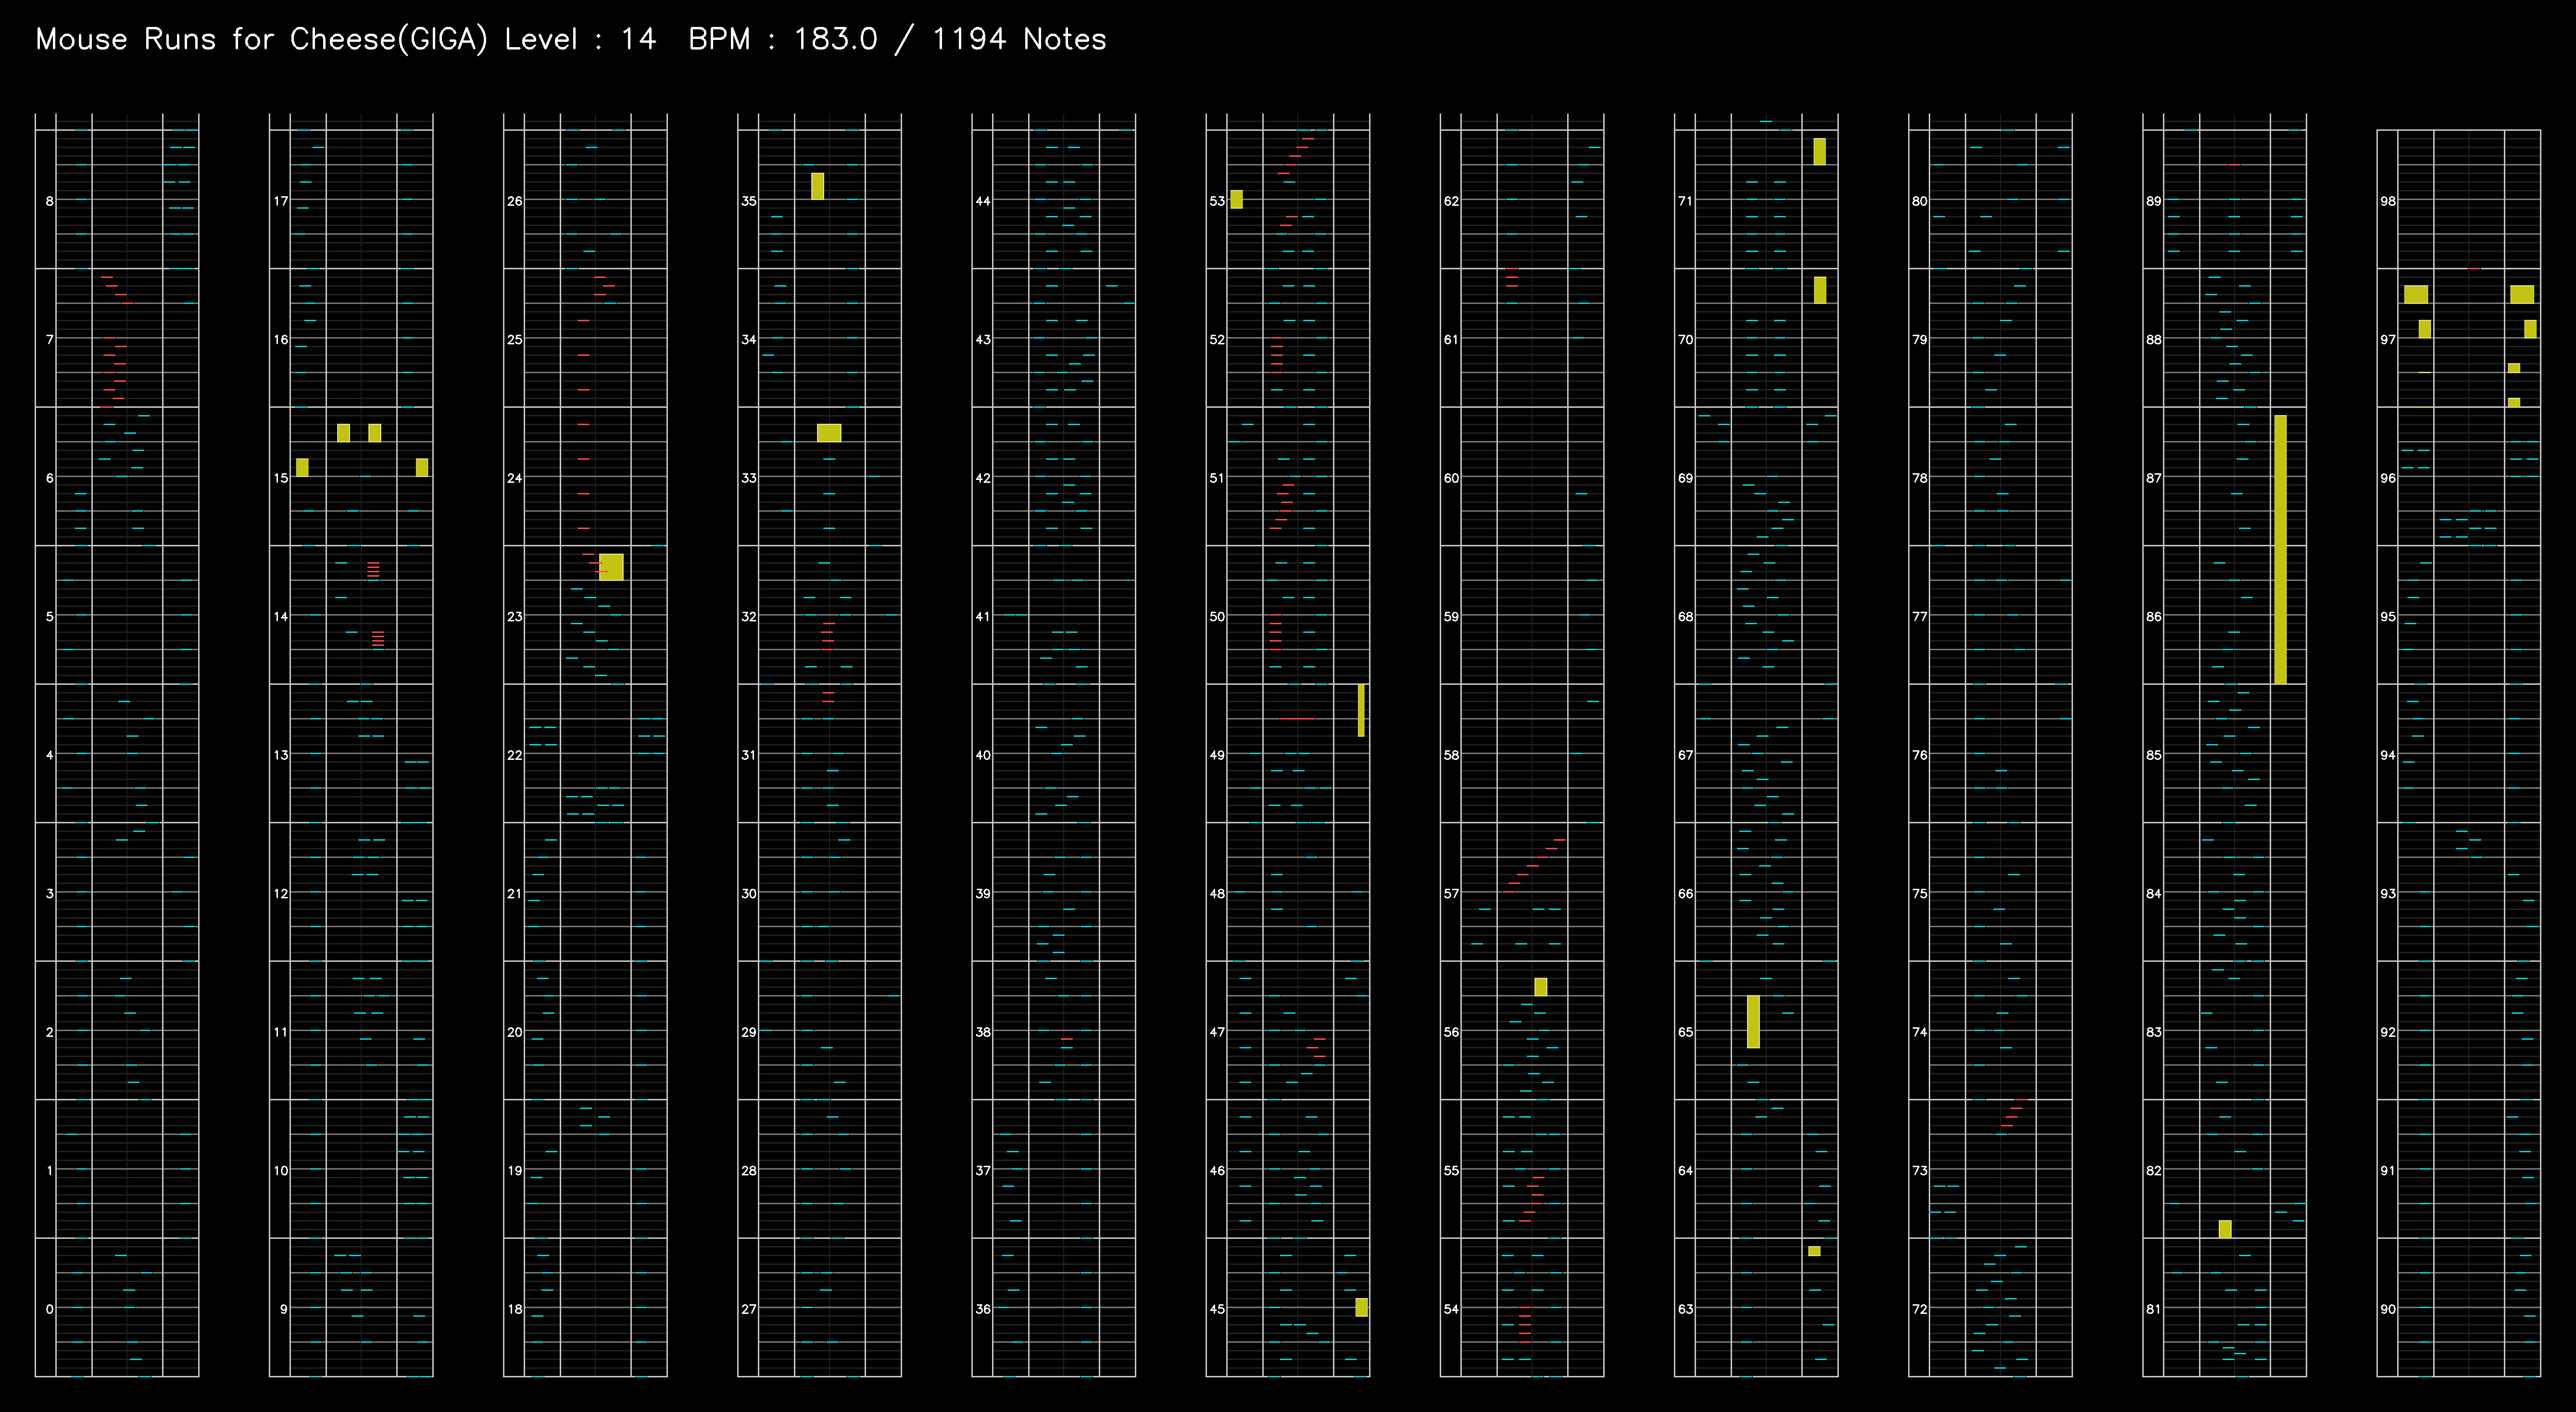Click measure number 98 label
Image resolution: width=2576 pixels, height=1412 pixels.
[2388, 201]
